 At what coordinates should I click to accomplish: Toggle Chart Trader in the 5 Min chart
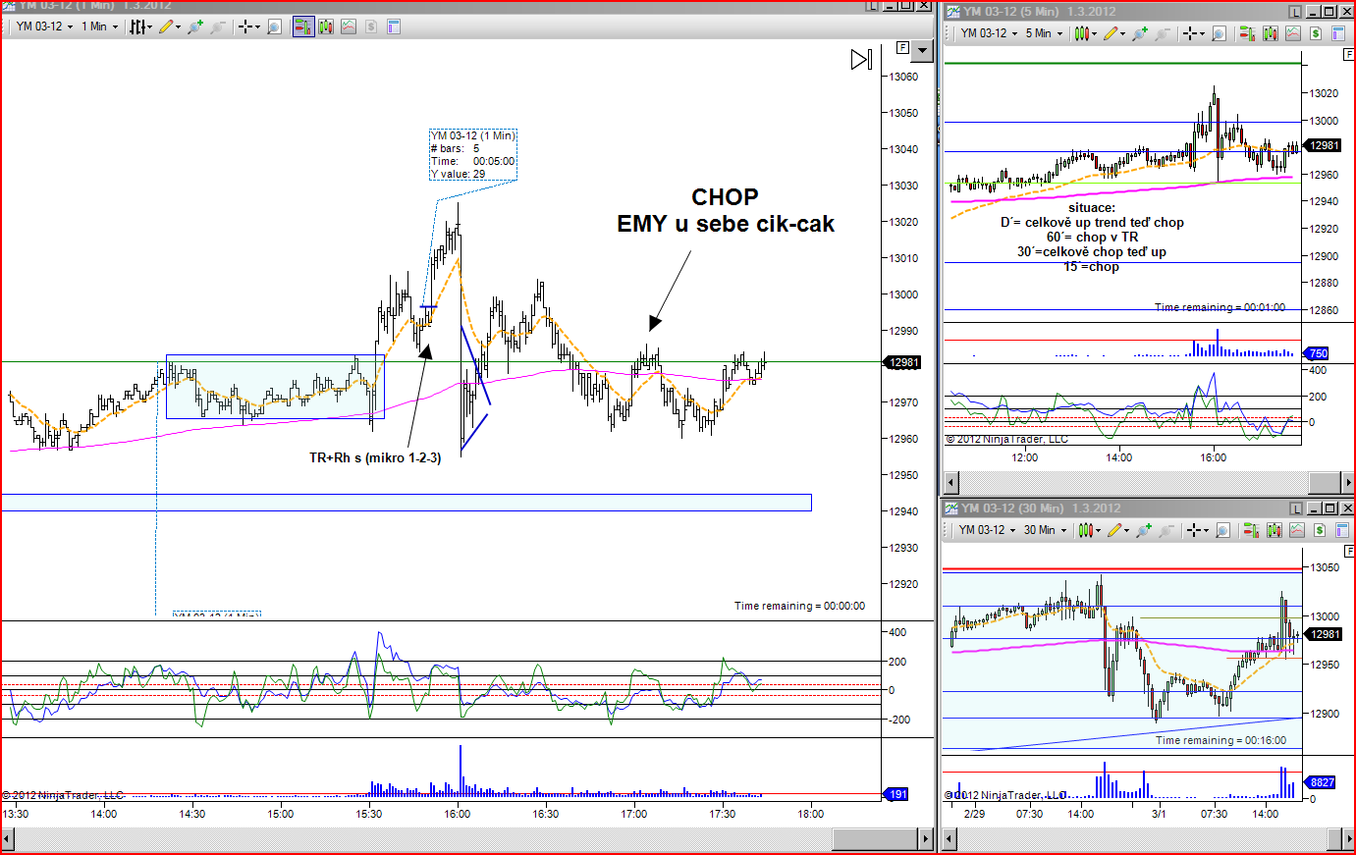[x=1248, y=33]
